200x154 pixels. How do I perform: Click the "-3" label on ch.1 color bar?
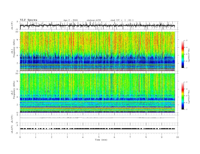click(x=186, y=41)
